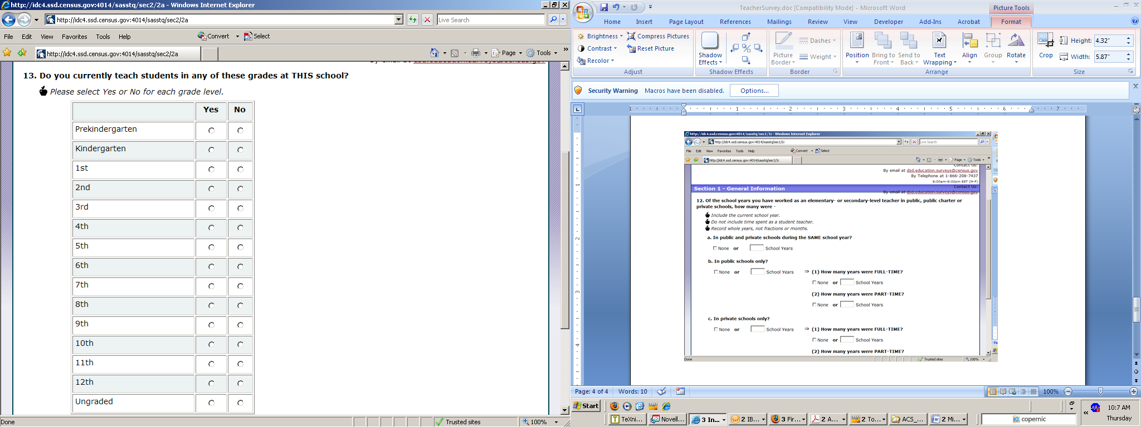Open the Text Wrapping dropdown
The height and width of the screenshot is (427, 1141).
(x=939, y=48)
